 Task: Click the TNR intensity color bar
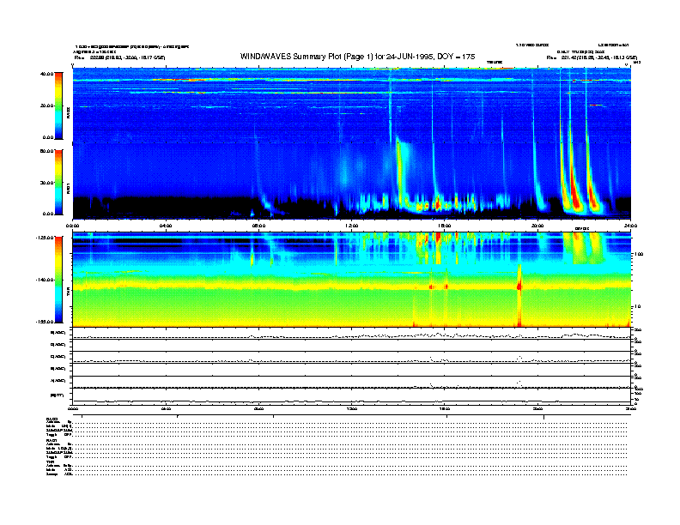point(58,280)
